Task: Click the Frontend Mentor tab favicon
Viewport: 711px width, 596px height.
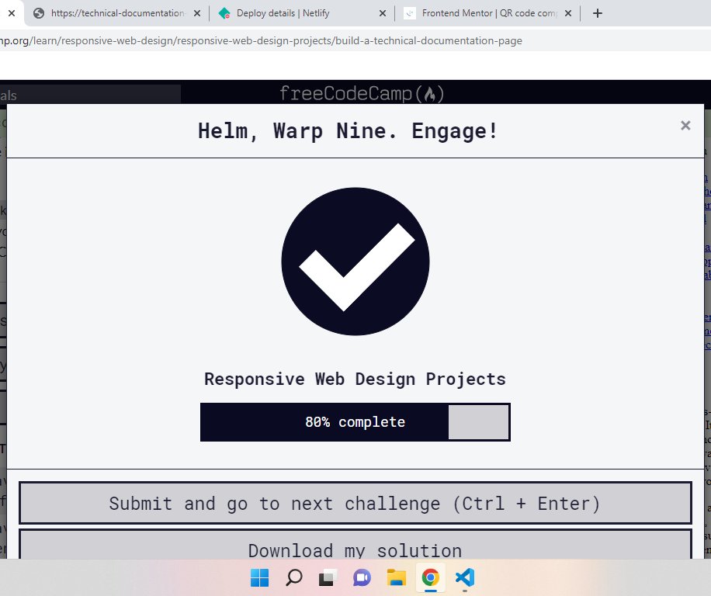Action: pos(410,14)
